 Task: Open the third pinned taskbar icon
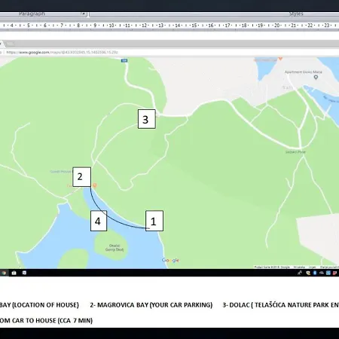coord(24,273)
